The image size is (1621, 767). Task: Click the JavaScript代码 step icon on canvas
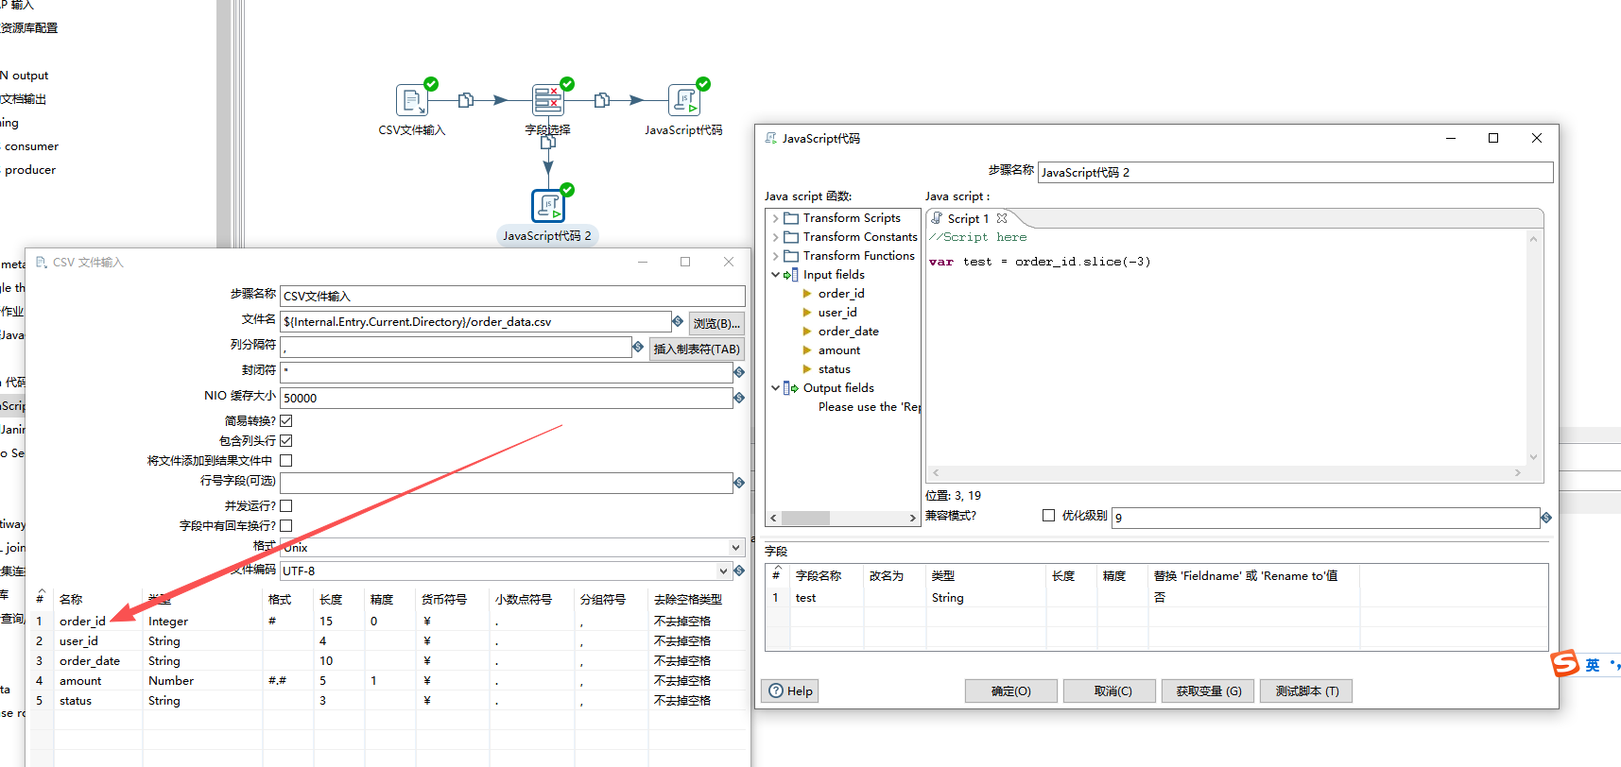pyautogui.click(x=683, y=100)
